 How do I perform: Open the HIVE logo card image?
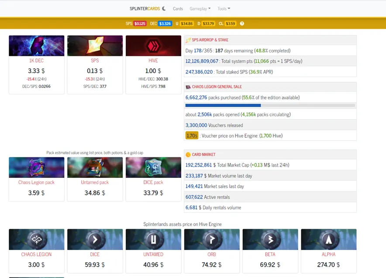(153, 45)
